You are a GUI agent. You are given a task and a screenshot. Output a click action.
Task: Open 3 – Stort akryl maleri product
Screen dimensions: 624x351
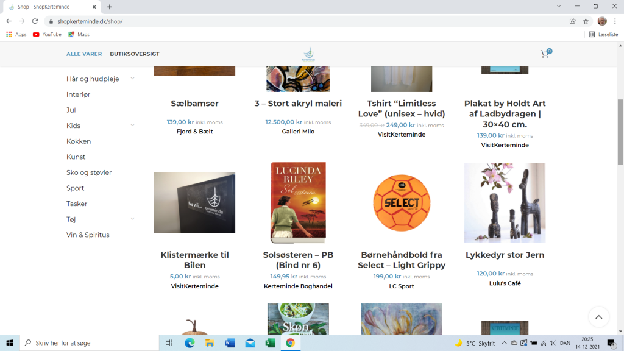pyautogui.click(x=298, y=104)
